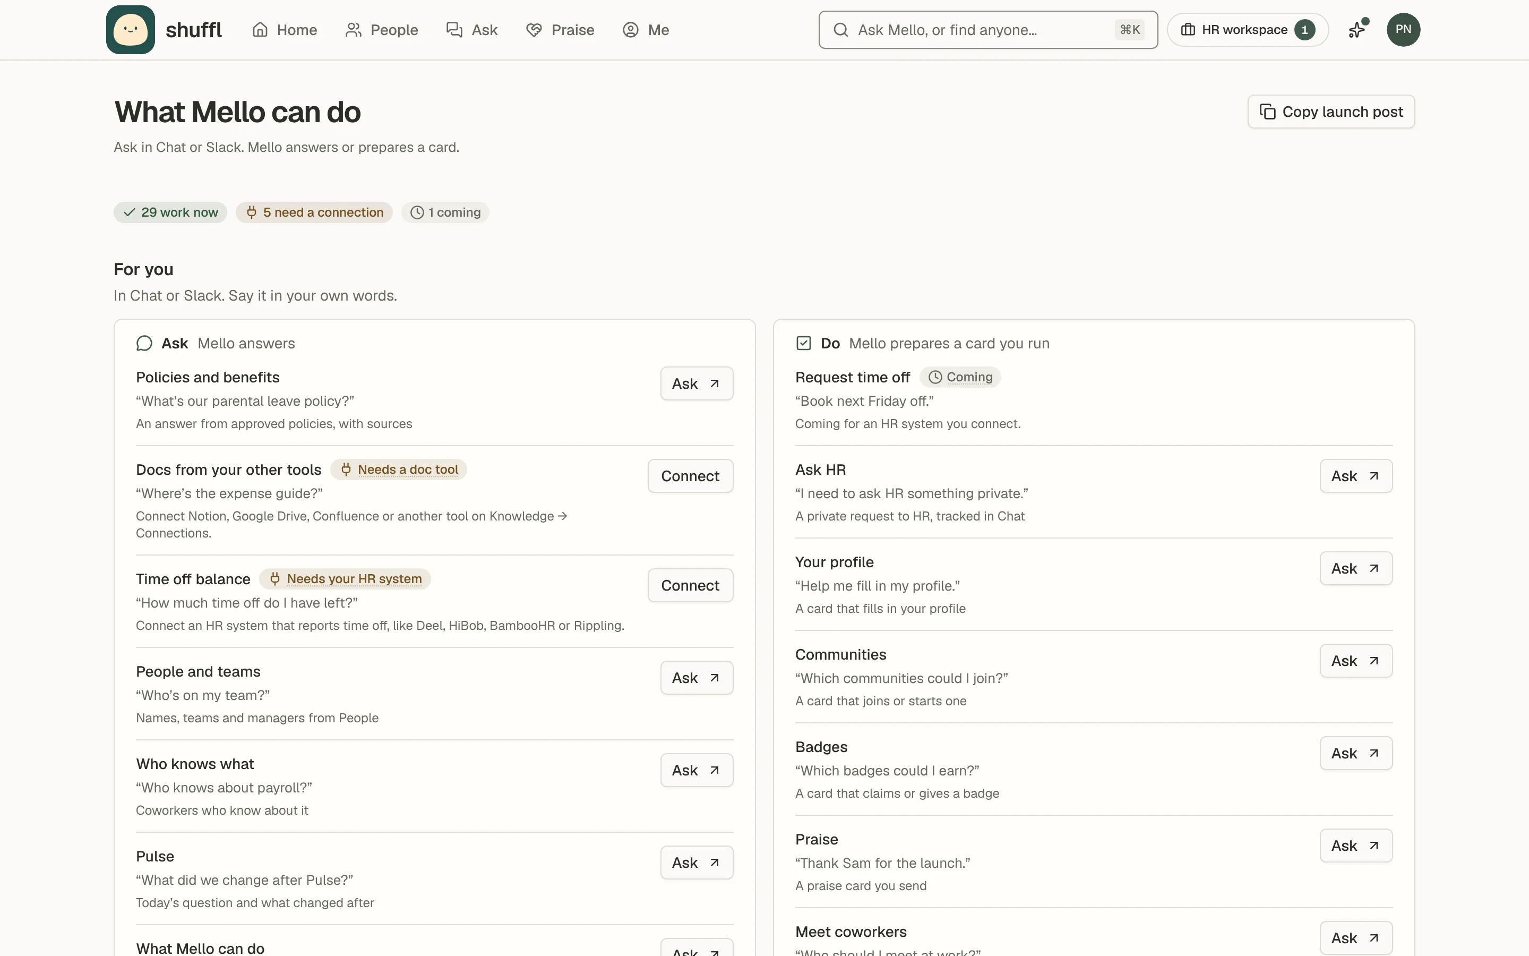The width and height of the screenshot is (1529, 956).
Task: Click "I need to ask HR something private."
Action: tap(912, 494)
